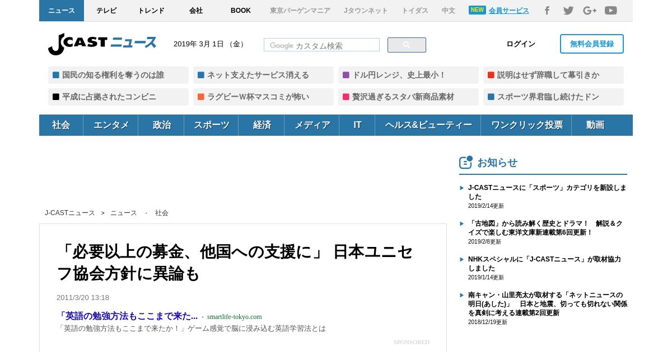Click breadcrumb ニュース

click(x=124, y=213)
